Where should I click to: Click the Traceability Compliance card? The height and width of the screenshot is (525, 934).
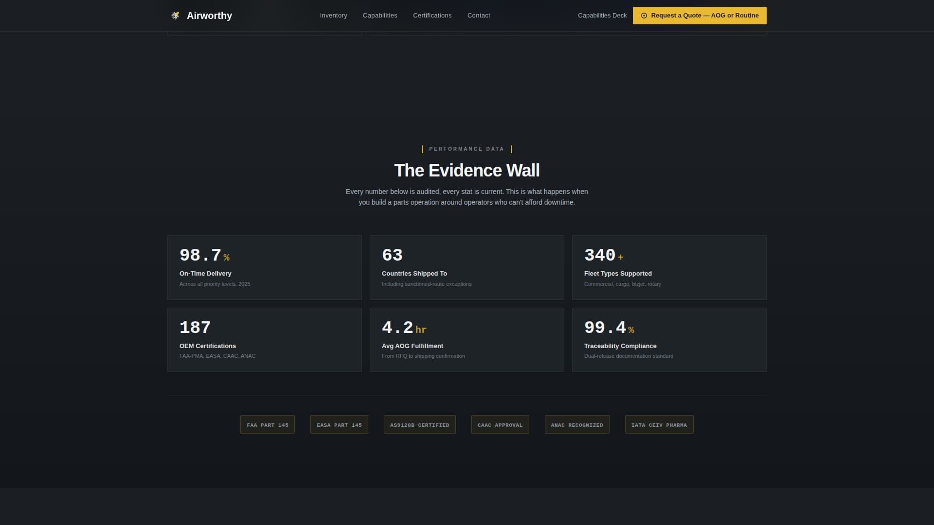[669, 340]
